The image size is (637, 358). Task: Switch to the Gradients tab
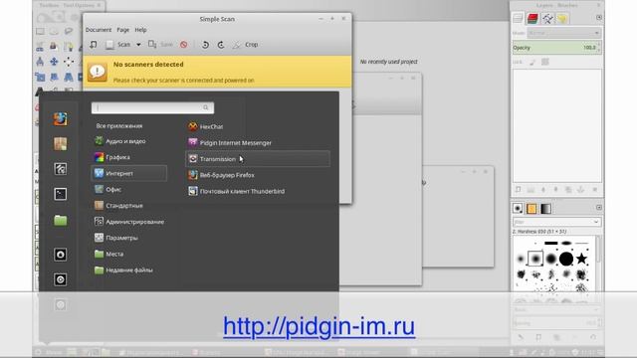[545, 208]
